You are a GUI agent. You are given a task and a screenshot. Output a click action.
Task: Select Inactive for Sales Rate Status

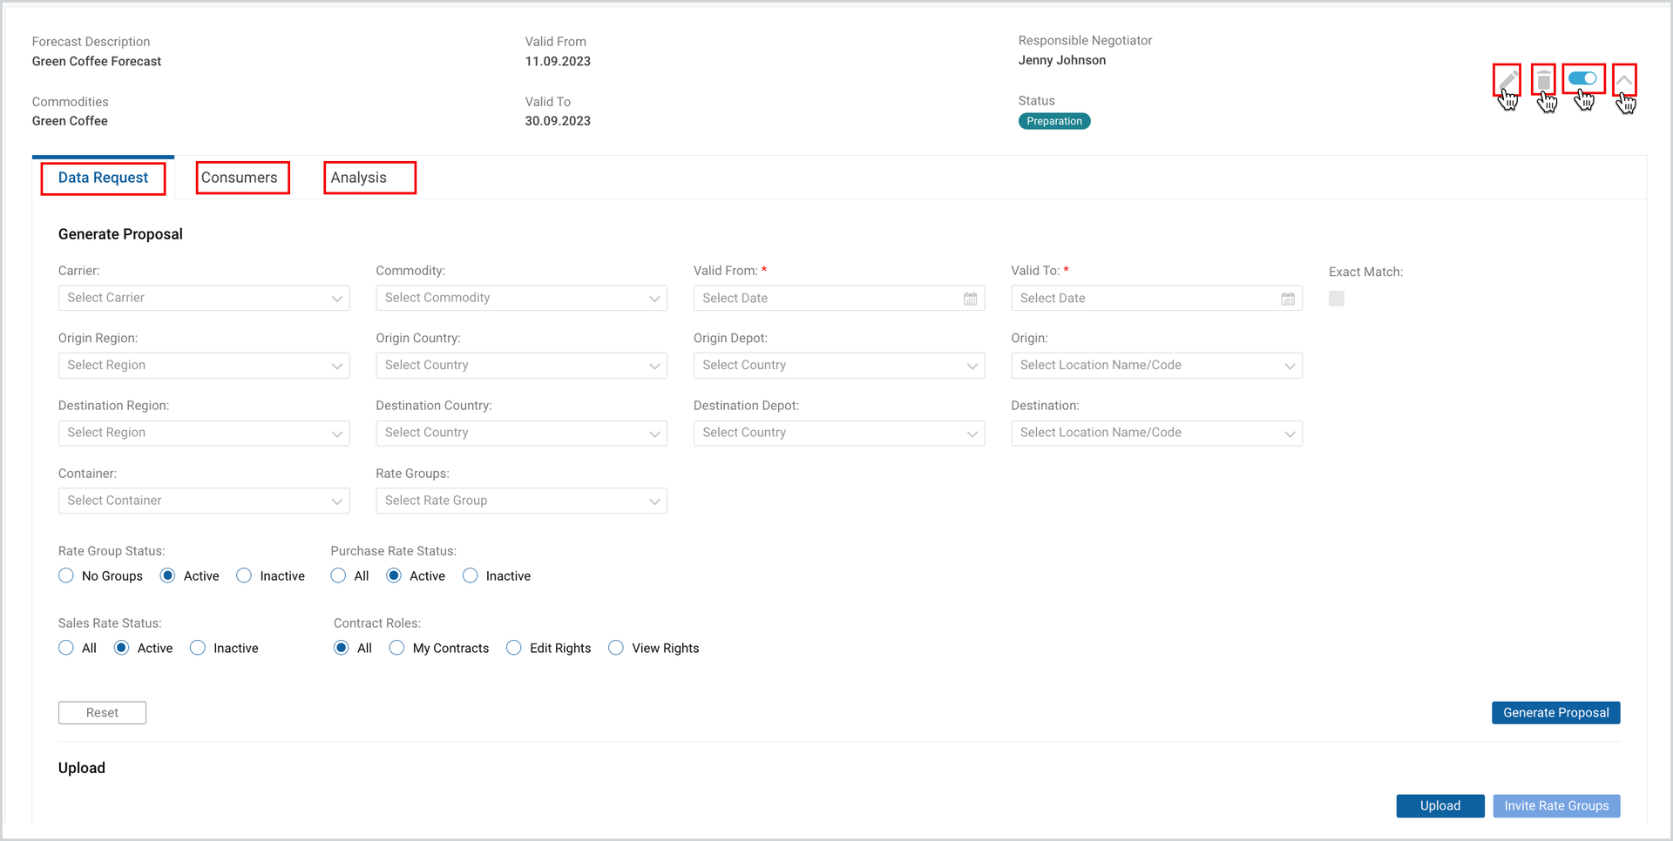(x=198, y=648)
